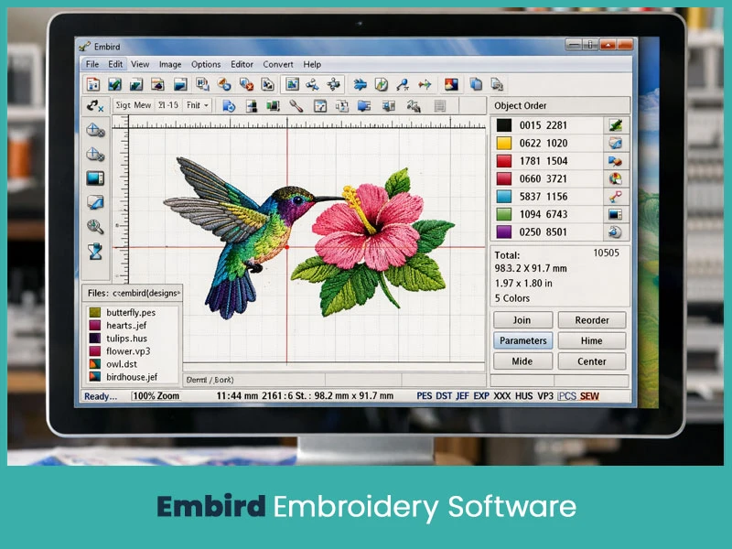Click the green checkmark toolbar icon

coord(115,84)
